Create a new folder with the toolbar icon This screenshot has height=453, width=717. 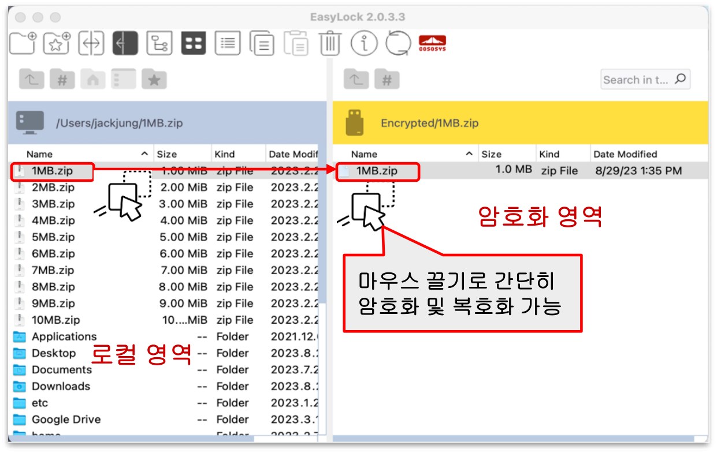coord(23,43)
